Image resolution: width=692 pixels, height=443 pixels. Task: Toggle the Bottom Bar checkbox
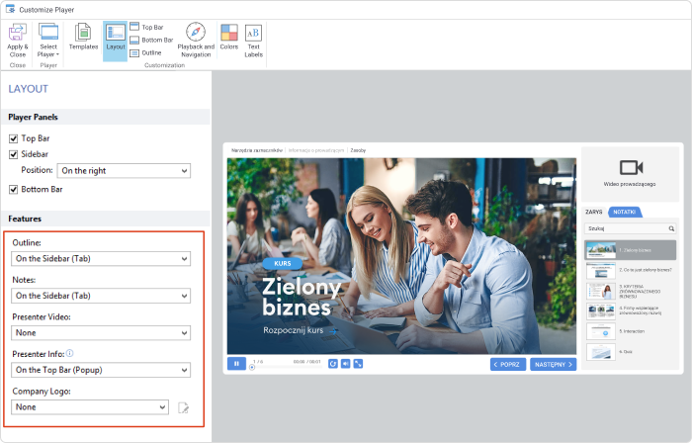(13, 189)
